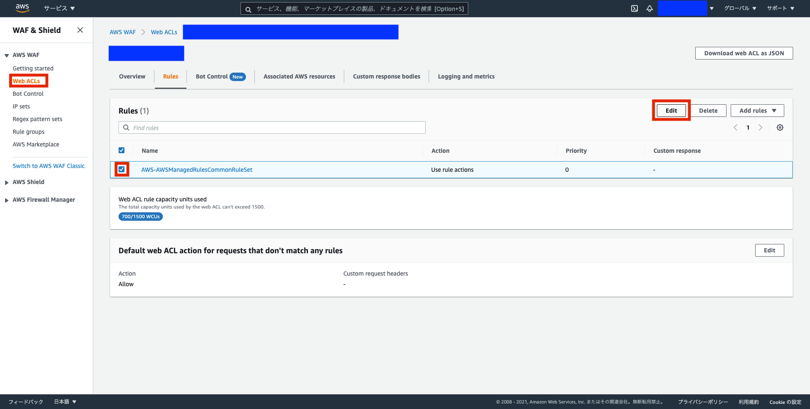Close the WAF & Shield sidebar

point(80,30)
